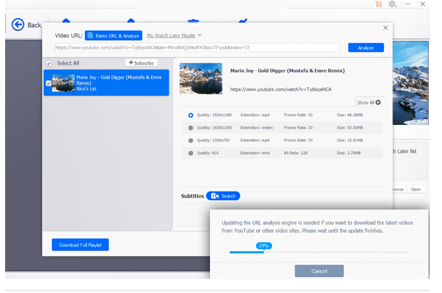
Task: Toggle the Select All checkbox
Action: (48, 63)
